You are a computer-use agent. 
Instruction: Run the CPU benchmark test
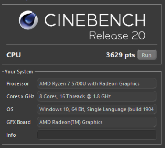click(147, 55)
